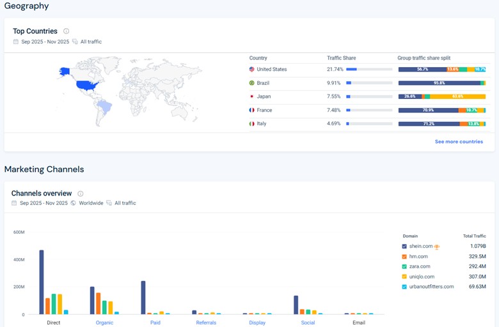Click the United States country name
This screenshot has width=499, height=327.
tap(272, 69)
